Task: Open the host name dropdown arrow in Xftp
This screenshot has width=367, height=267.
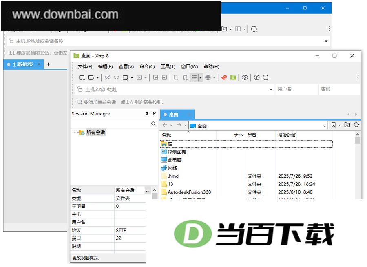Action: (271, 89)
